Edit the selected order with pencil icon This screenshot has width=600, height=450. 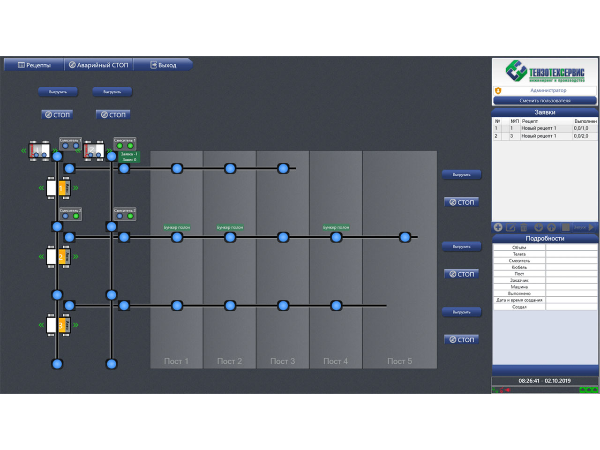coord(511,227)
